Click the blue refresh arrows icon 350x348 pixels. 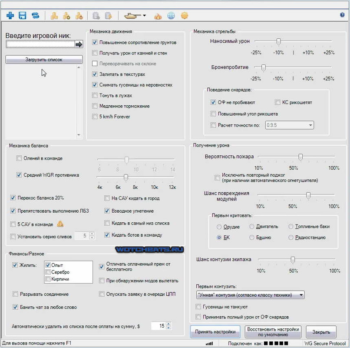click(35, 16)
